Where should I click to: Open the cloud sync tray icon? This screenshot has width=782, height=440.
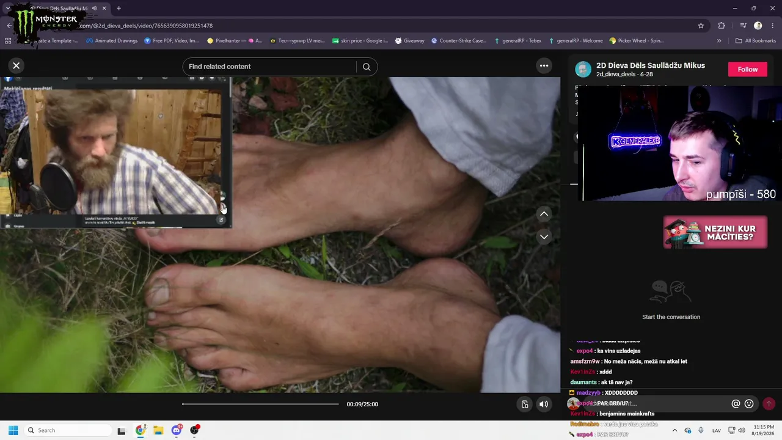(x=688, y=430)
